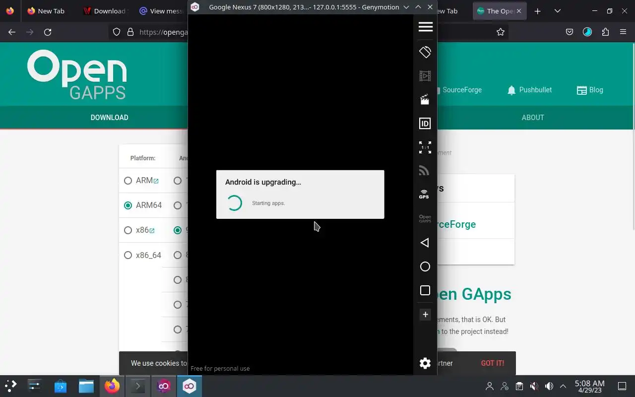Open the KDE application launcher
This screenshot has height=397, width=635.
click(x=10, y=386)
